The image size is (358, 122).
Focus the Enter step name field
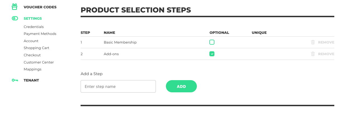click(118, 87)
